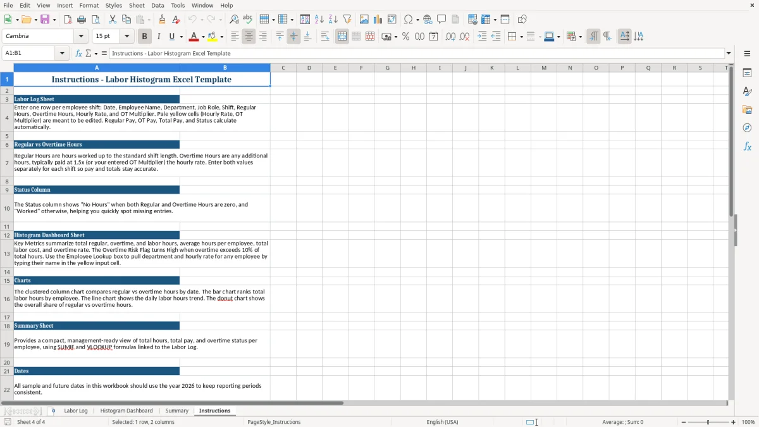759x427 pixels.
Task: Open Find & Replace
Action: coord(234,20)
